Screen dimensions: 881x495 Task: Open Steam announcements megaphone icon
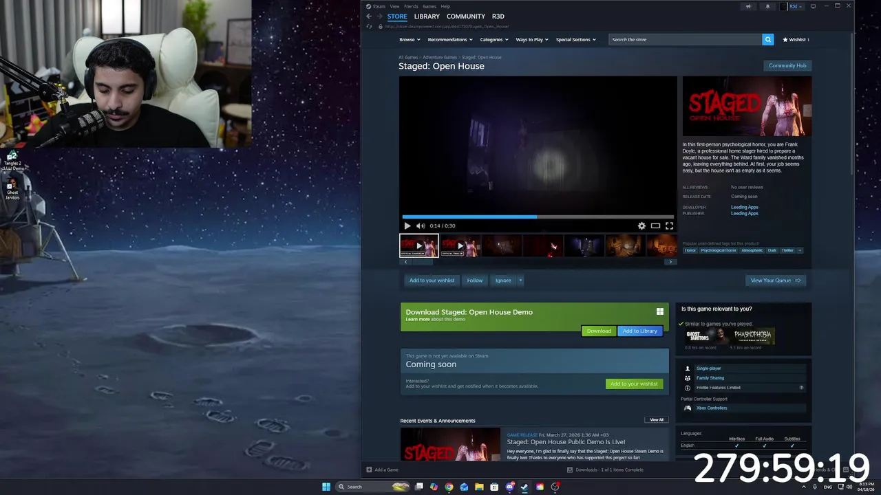(x=748, y=6)
